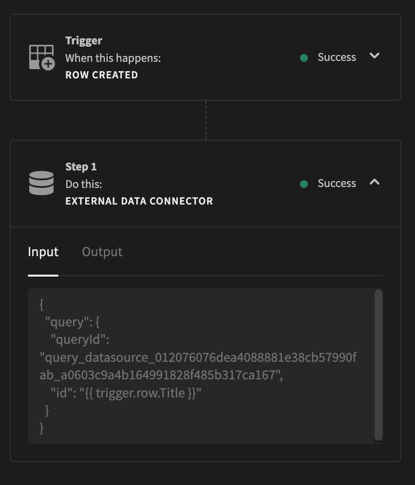Click the ROW CREATED label
Viewport: 415px width, 485px height.
coord(101,75)
